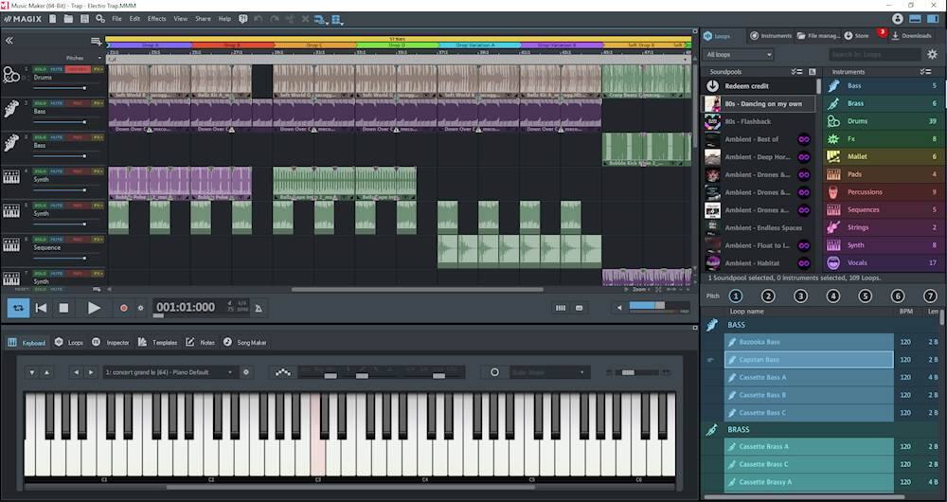
Task: Mute the Drums track
Action: pyautogui.click(x=57, y=69)
